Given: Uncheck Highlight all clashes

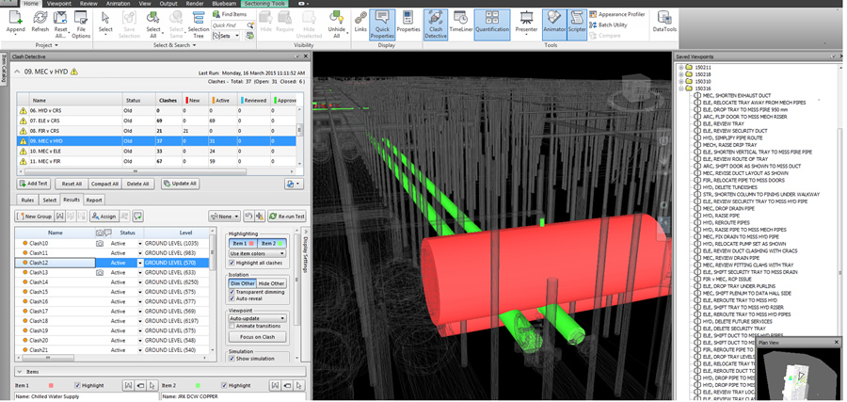Looking at the screenshot, I should [x=233, y=263].
